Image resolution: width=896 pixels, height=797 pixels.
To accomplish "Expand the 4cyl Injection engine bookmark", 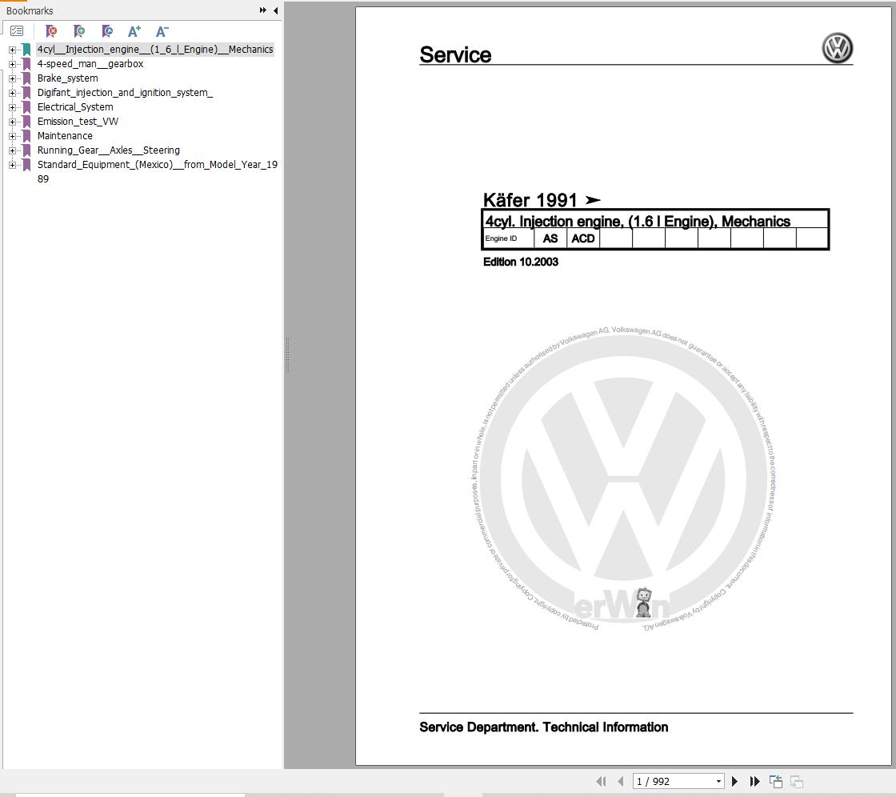I will (12, 50).
